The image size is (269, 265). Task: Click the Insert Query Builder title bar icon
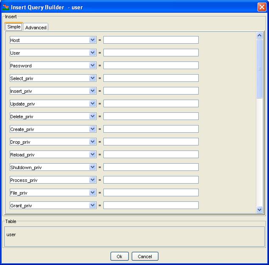6,7
